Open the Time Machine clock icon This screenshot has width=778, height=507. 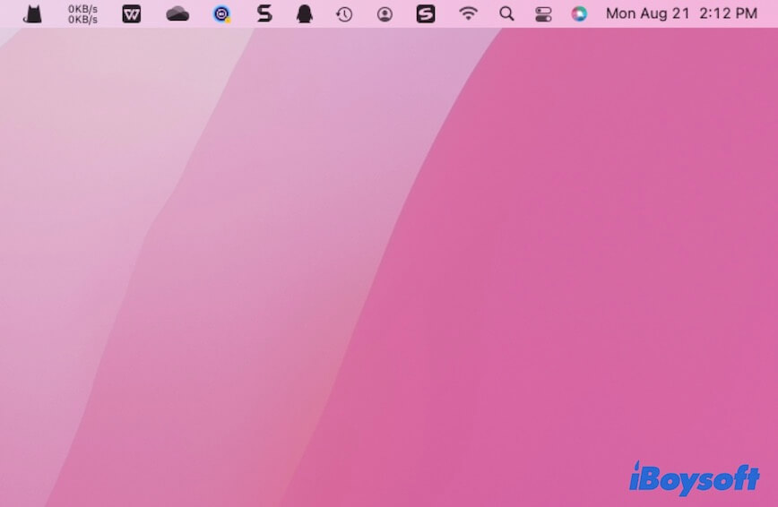[344, 14]
